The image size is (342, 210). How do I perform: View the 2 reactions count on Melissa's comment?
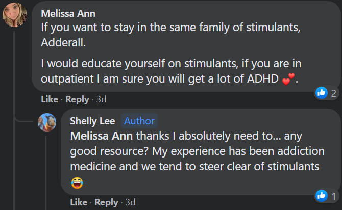click(x=334, y=93)
